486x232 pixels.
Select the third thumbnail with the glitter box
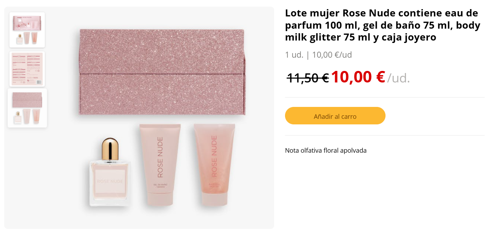point(27,108)
